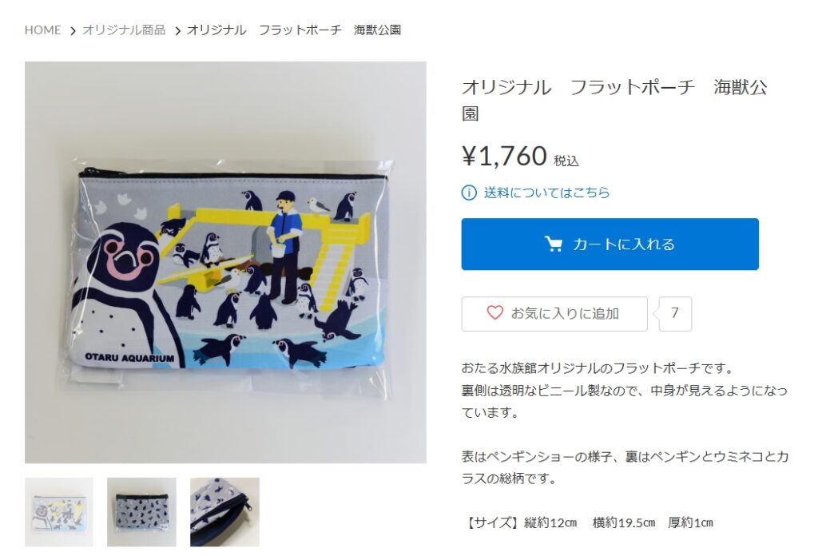Toggle お気に入りに追加 favorite button
The width and height of the screenshot is (818, 556).
tap(554, 314)
